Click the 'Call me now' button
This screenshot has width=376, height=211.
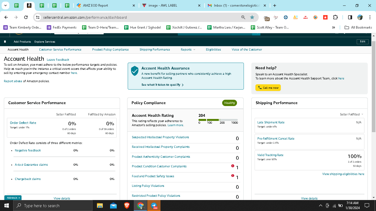(x=268, y=88)
